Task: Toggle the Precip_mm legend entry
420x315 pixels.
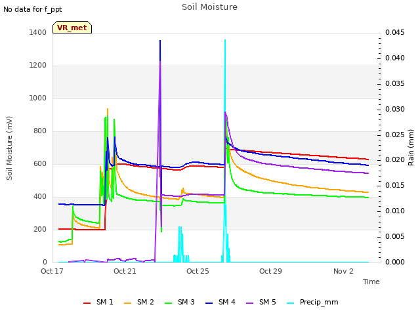Action: (x=312, y=302)
